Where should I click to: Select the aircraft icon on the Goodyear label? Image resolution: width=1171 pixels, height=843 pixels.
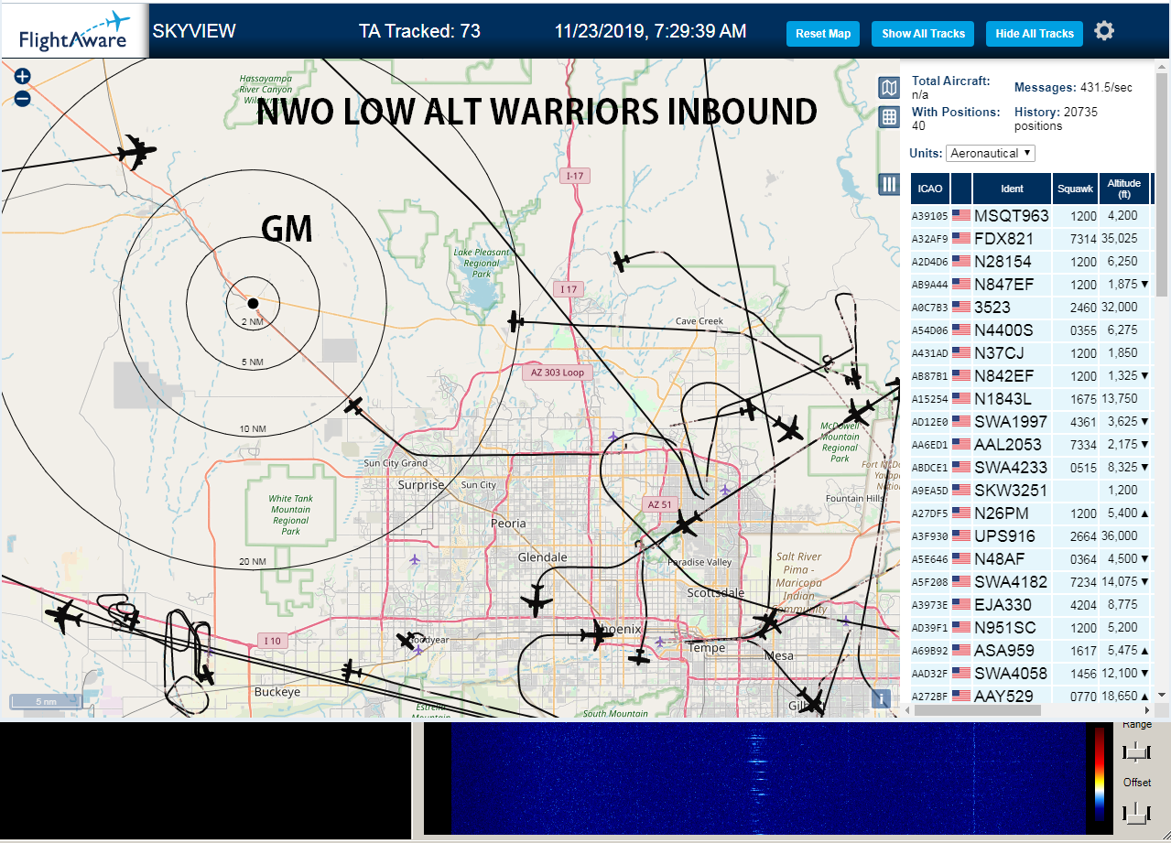point(407,641)
